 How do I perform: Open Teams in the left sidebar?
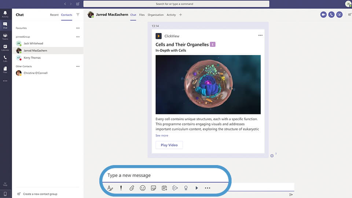tap(5, 37)
